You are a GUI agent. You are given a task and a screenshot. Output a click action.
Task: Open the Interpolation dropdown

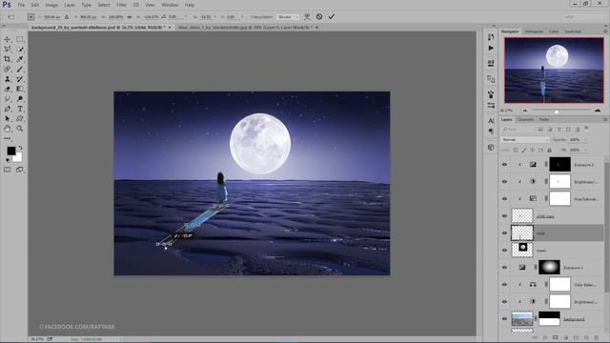pyautogui.click(x=287, y=17)
